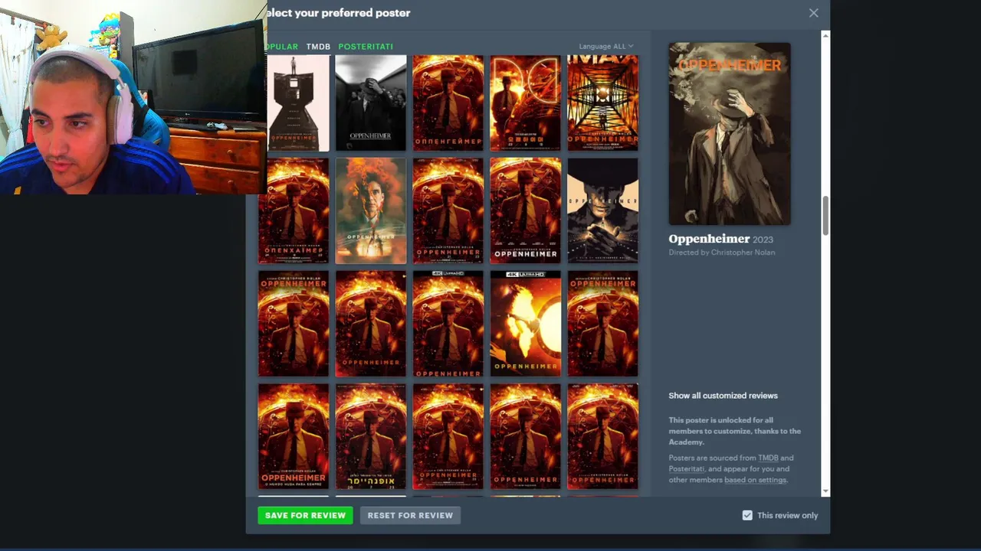Click the dialog scrollbar's down arrow
Viewport: 981px width, 551px height.
pyautogui.click(x=825, y=491)
